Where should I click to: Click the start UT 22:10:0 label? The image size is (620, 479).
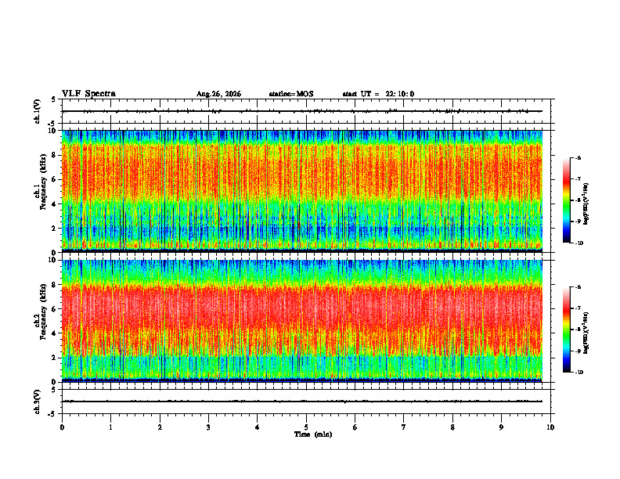[x=378, y=94]
